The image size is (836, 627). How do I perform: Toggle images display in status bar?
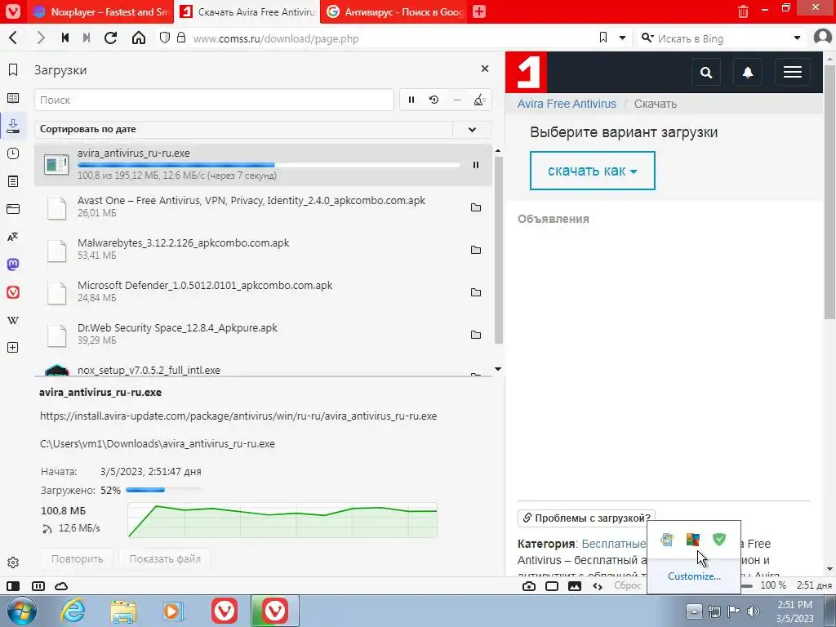click(575, 586)
